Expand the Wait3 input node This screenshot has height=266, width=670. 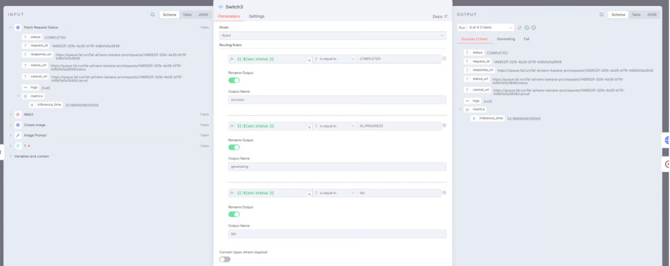point(10,114)
